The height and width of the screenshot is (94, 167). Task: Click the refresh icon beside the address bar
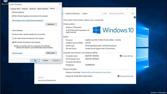pyautogui.click(x=105, y=14)
